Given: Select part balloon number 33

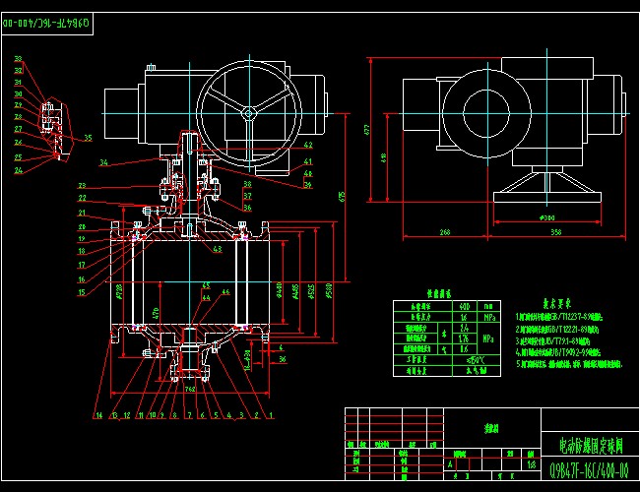Looking at the screenshot, I should [x=18, y=58].
